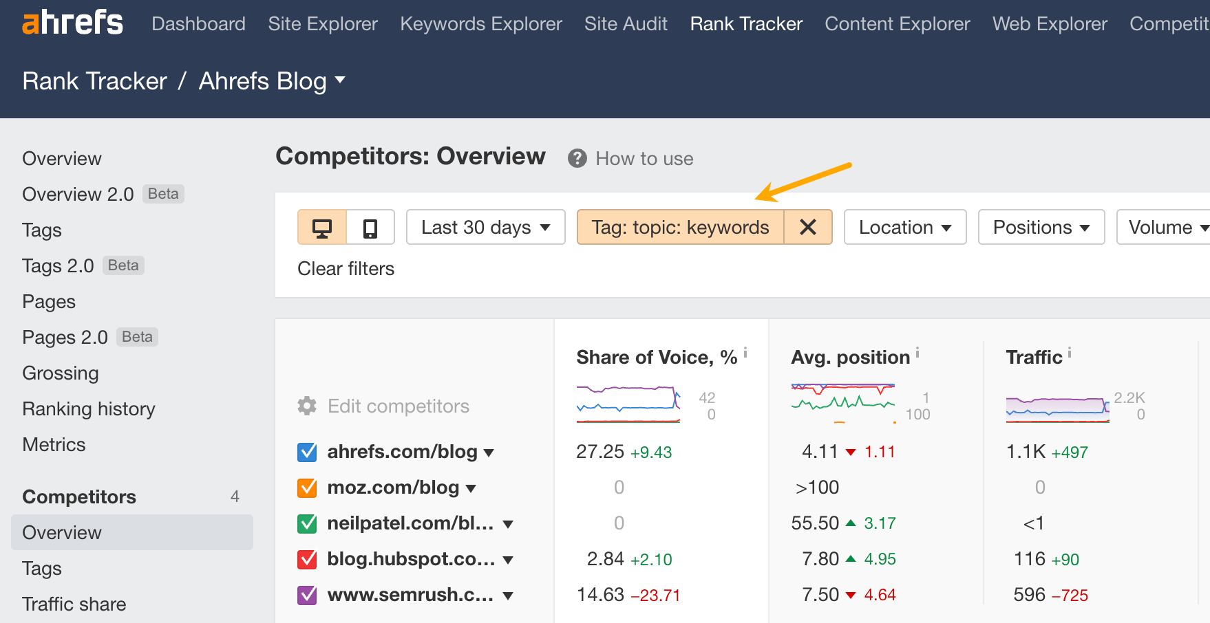Viewport: 1210px width, 623px height.
Task: Open the Location filter dropdown
Action: 904,227
